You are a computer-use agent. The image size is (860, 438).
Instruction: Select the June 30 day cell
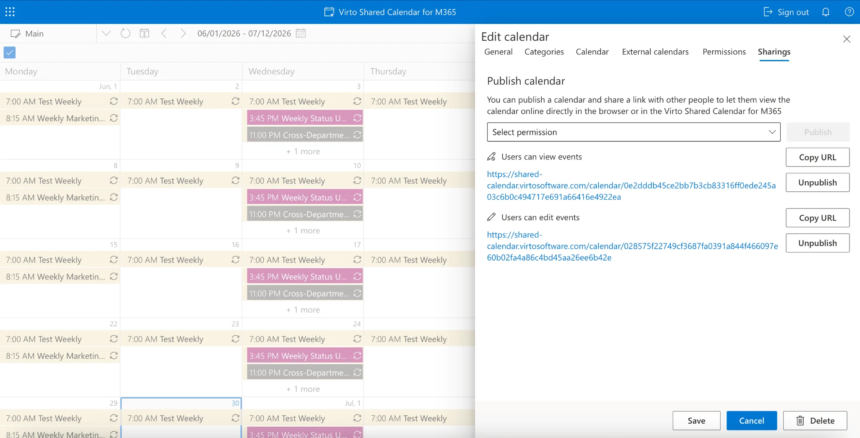(181, 418)
